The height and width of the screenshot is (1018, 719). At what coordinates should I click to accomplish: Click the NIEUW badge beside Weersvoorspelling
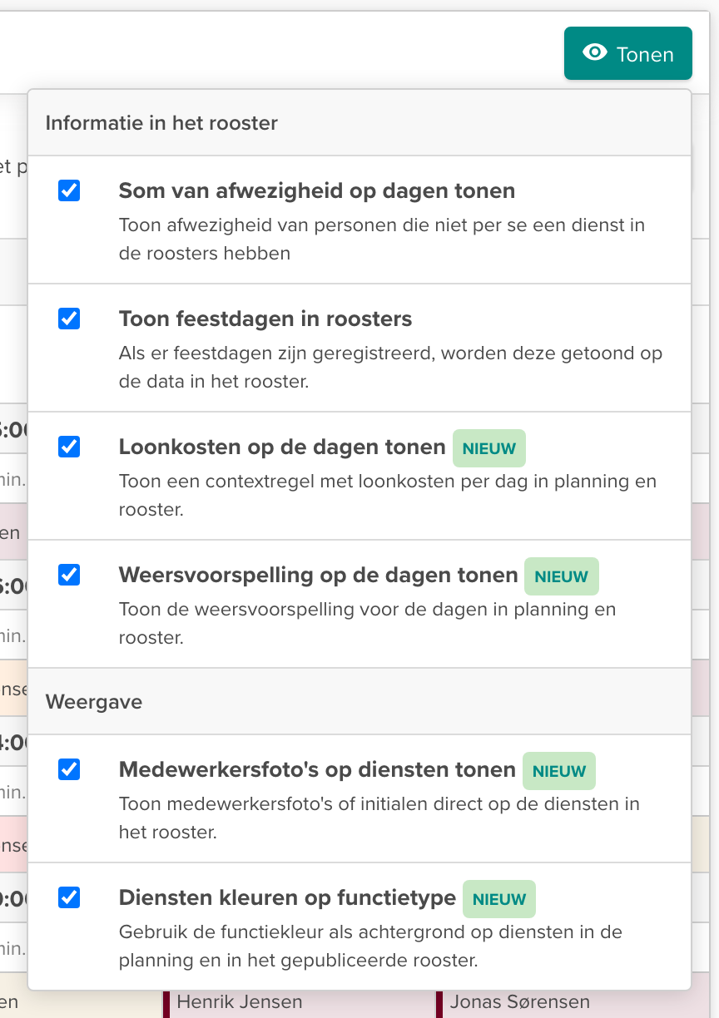pos(562,576)
